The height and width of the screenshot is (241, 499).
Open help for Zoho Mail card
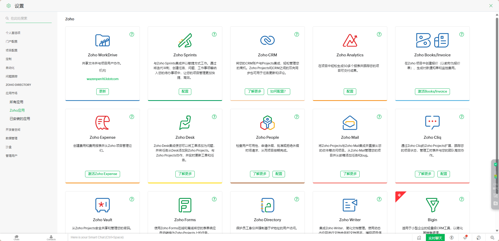pos(379,117)
